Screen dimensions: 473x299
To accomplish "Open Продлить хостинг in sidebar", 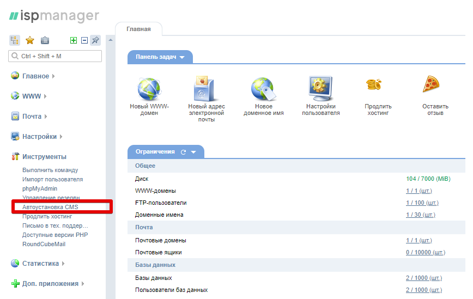I will 47,216.
